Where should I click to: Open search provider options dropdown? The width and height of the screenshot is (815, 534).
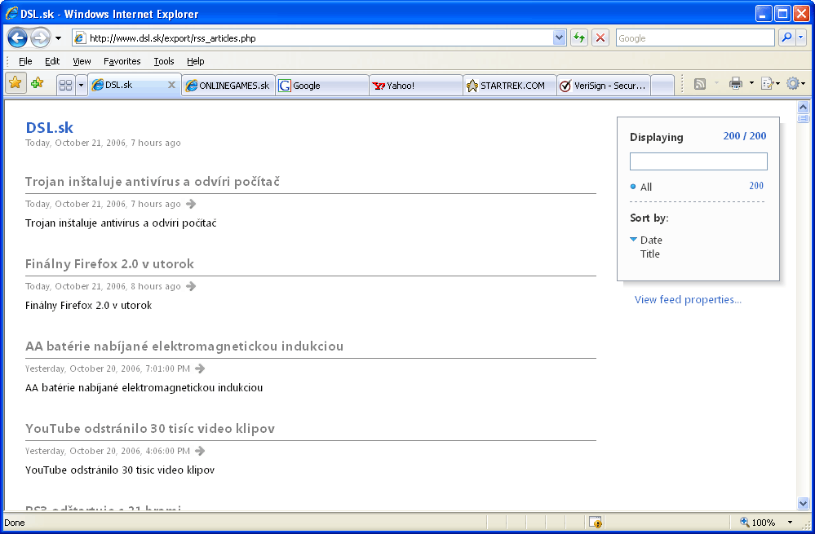coord(801,38)
